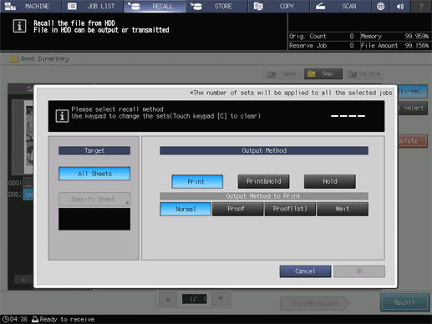Select Proof(1st) print method
The image size is (432, 324).
[290, 209]
